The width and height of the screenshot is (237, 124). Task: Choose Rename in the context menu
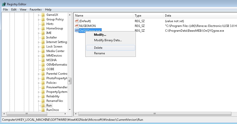click(x=111, y=53)
